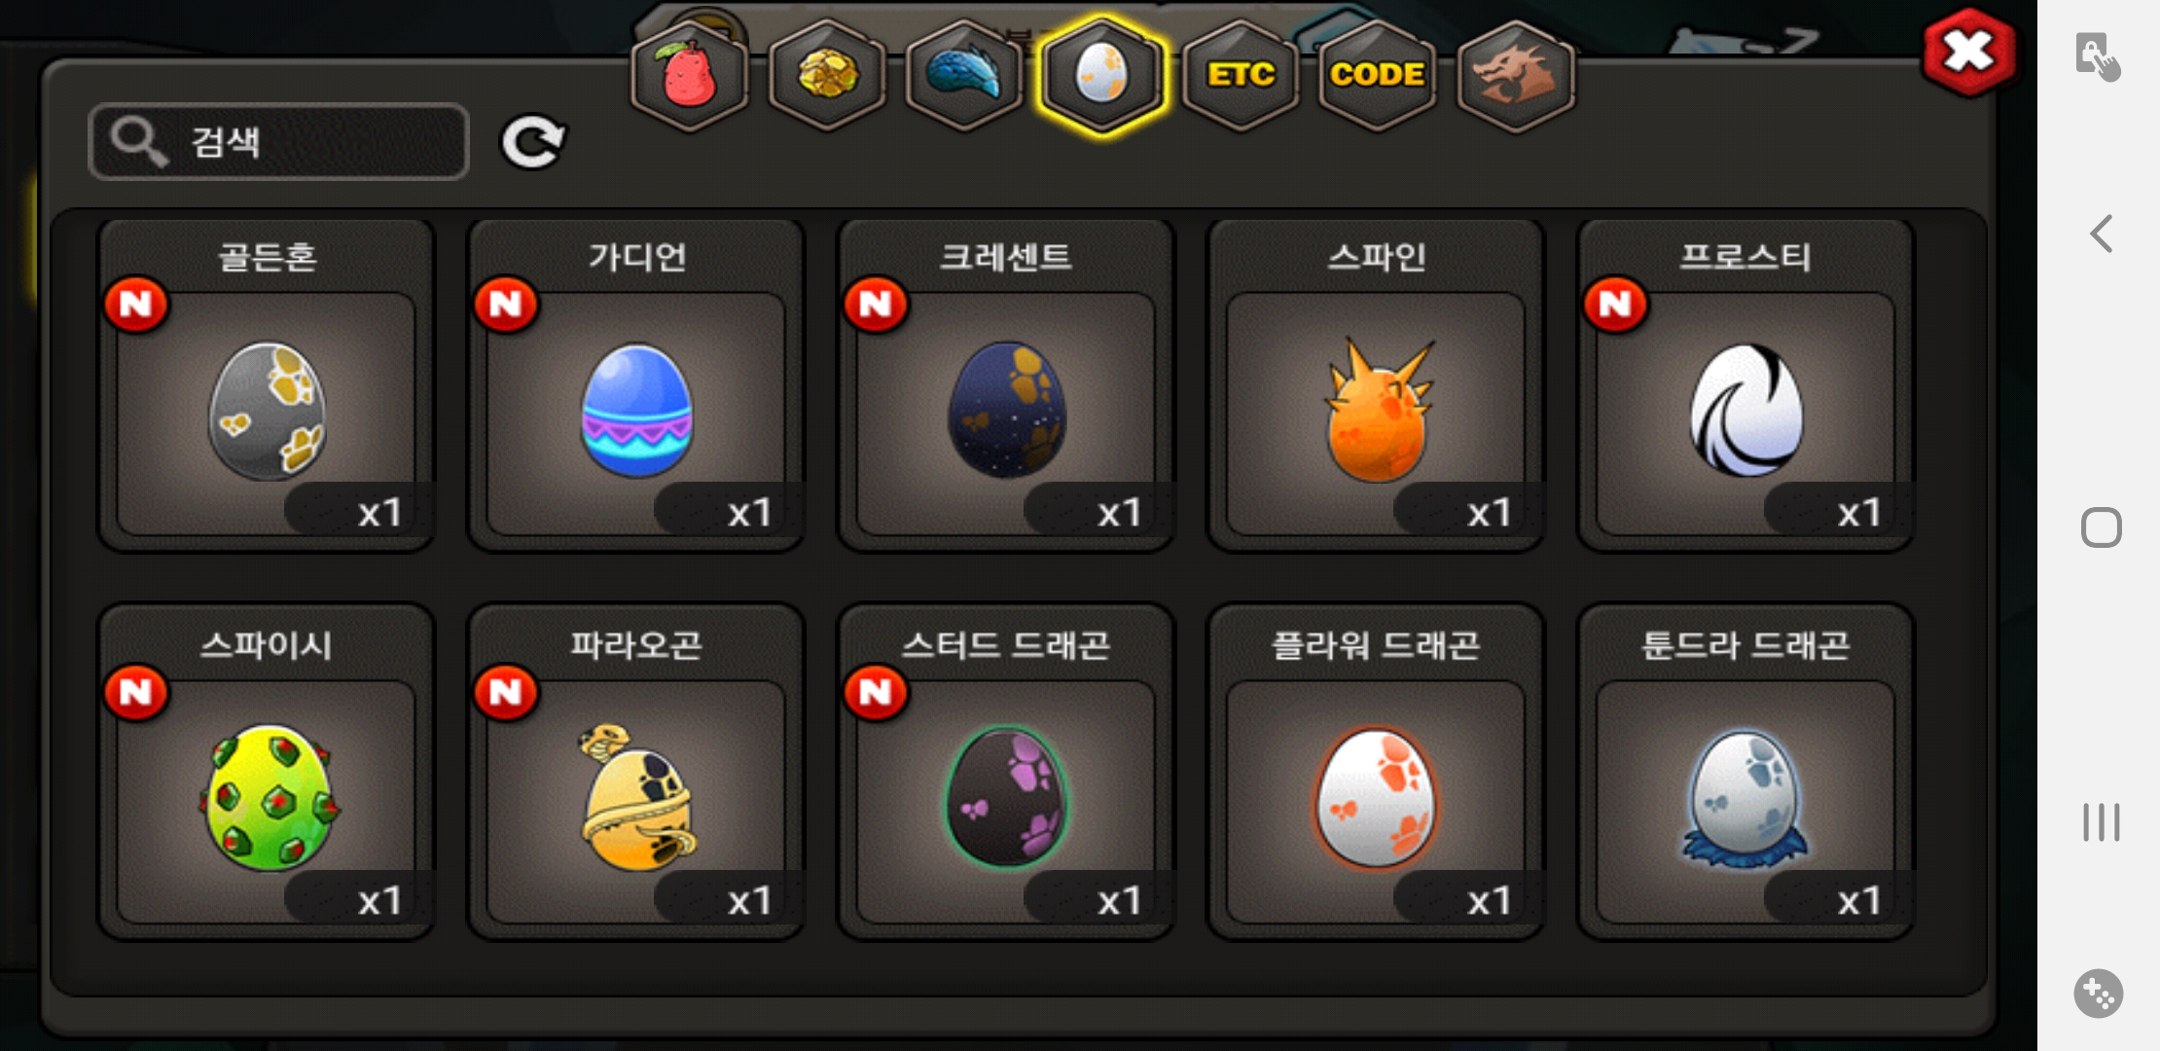Click the refresh arrow icon
Viewport: 2160px width, 1051px height.
(532, 142)
